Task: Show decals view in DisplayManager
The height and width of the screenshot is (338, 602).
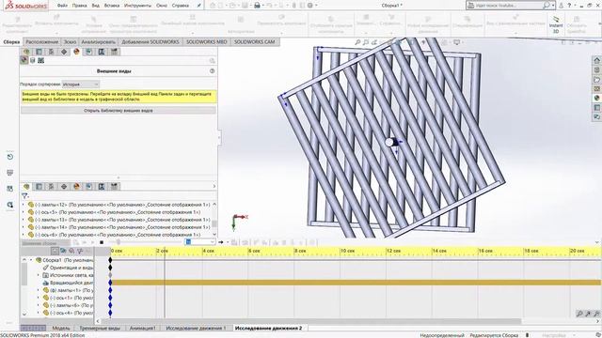Action: pos(33,60)
